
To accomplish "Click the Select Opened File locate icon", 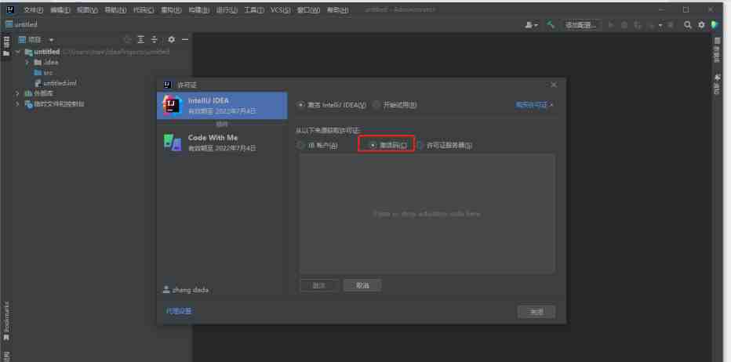I will click(x=127, y=40).
